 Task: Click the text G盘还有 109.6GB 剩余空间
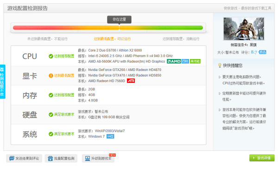[109, 117]
